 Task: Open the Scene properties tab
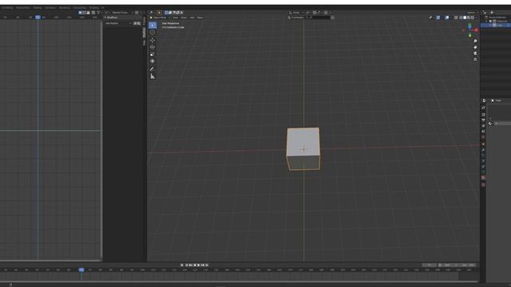click(483, 131)
